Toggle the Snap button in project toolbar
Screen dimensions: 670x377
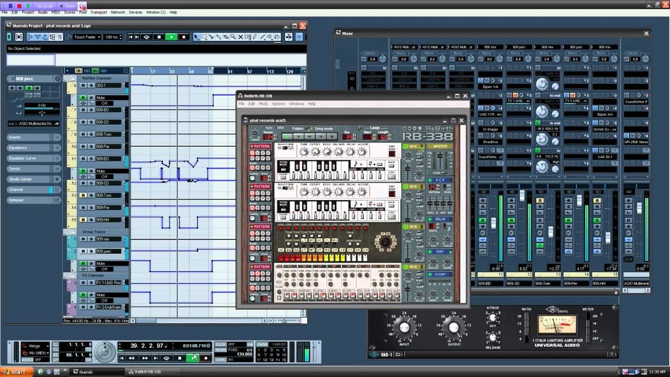tap(299, 37)
